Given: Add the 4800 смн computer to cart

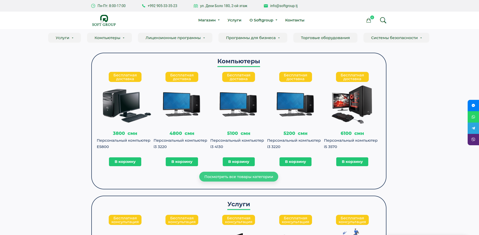Looking at the screenshot, I should coord(182,162).
